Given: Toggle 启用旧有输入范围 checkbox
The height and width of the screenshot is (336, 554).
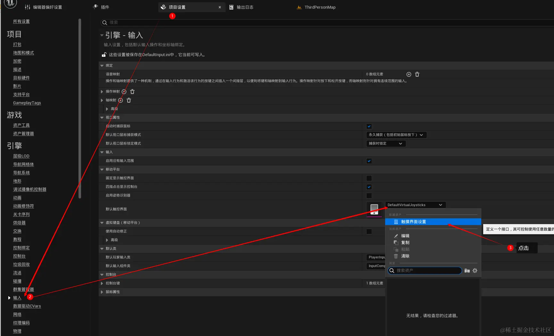Looking at the screenshot, I should point(369,161).
